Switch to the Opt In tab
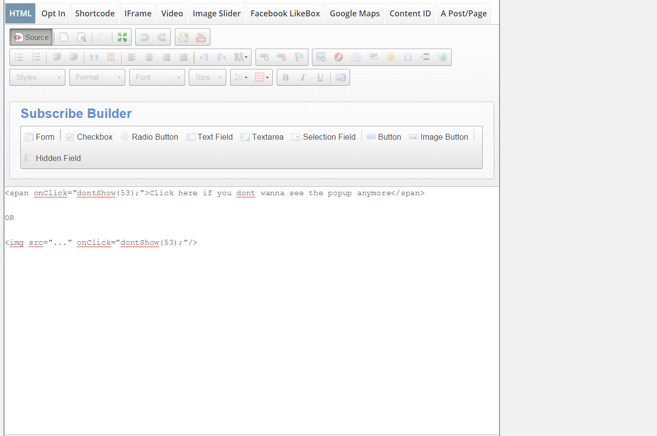Viewport: 657px width, 436px height. click(53, 14)
